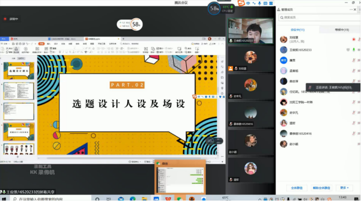361x201 pixels.
Task: Toggle muted mic icon for 孟春旭
Action: point(354,71)
